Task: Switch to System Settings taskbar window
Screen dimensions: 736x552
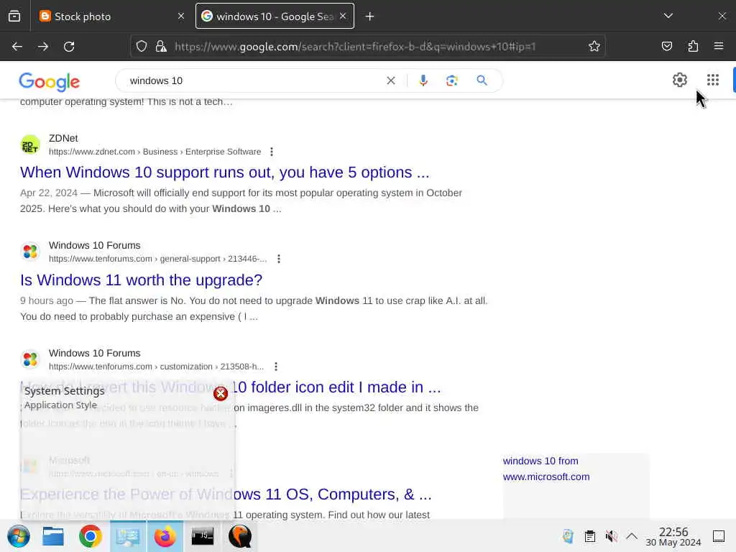Action: pyautogui.click(x=128, y=536)
